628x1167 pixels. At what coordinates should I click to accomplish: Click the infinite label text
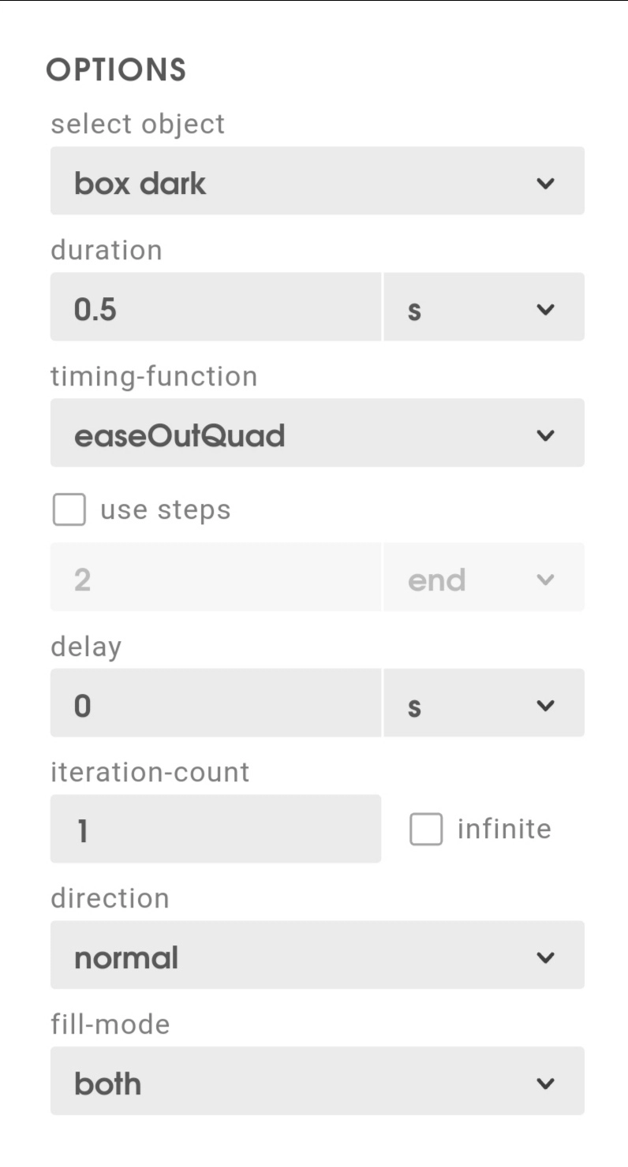pos(504,830)
